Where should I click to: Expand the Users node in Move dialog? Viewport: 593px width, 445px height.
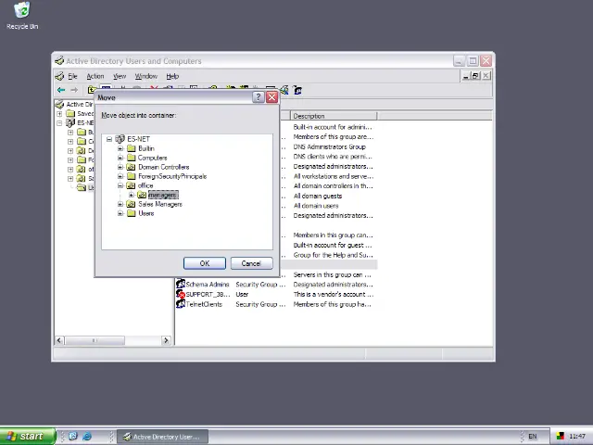tap(120, 213)
